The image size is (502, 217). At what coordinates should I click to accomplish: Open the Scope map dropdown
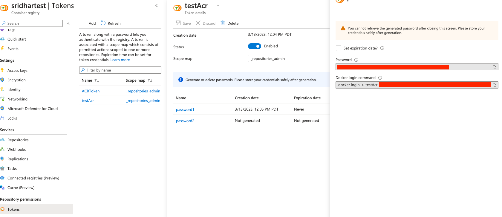pyautogui.click(x=288, y=59)
